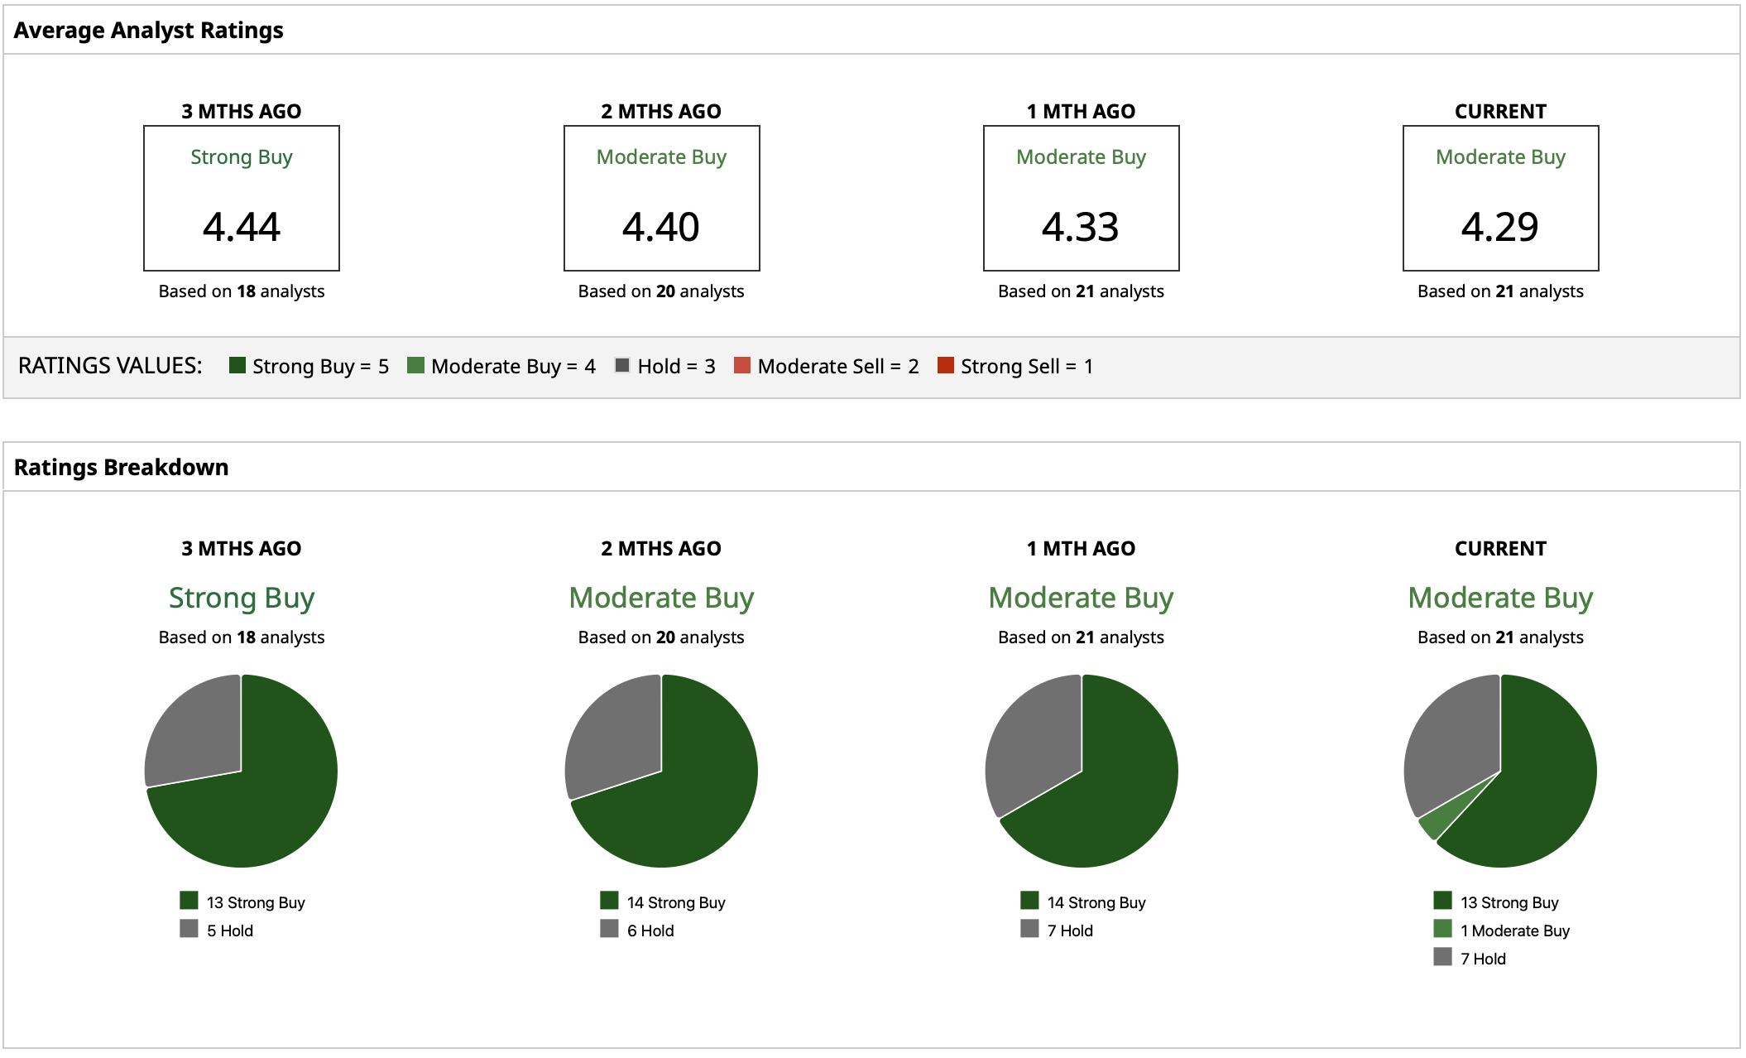Image resolution: width=1746 pixels, height=1058 pixels.
Task: Click the Strong Sell red legend square
Action: 945,365
